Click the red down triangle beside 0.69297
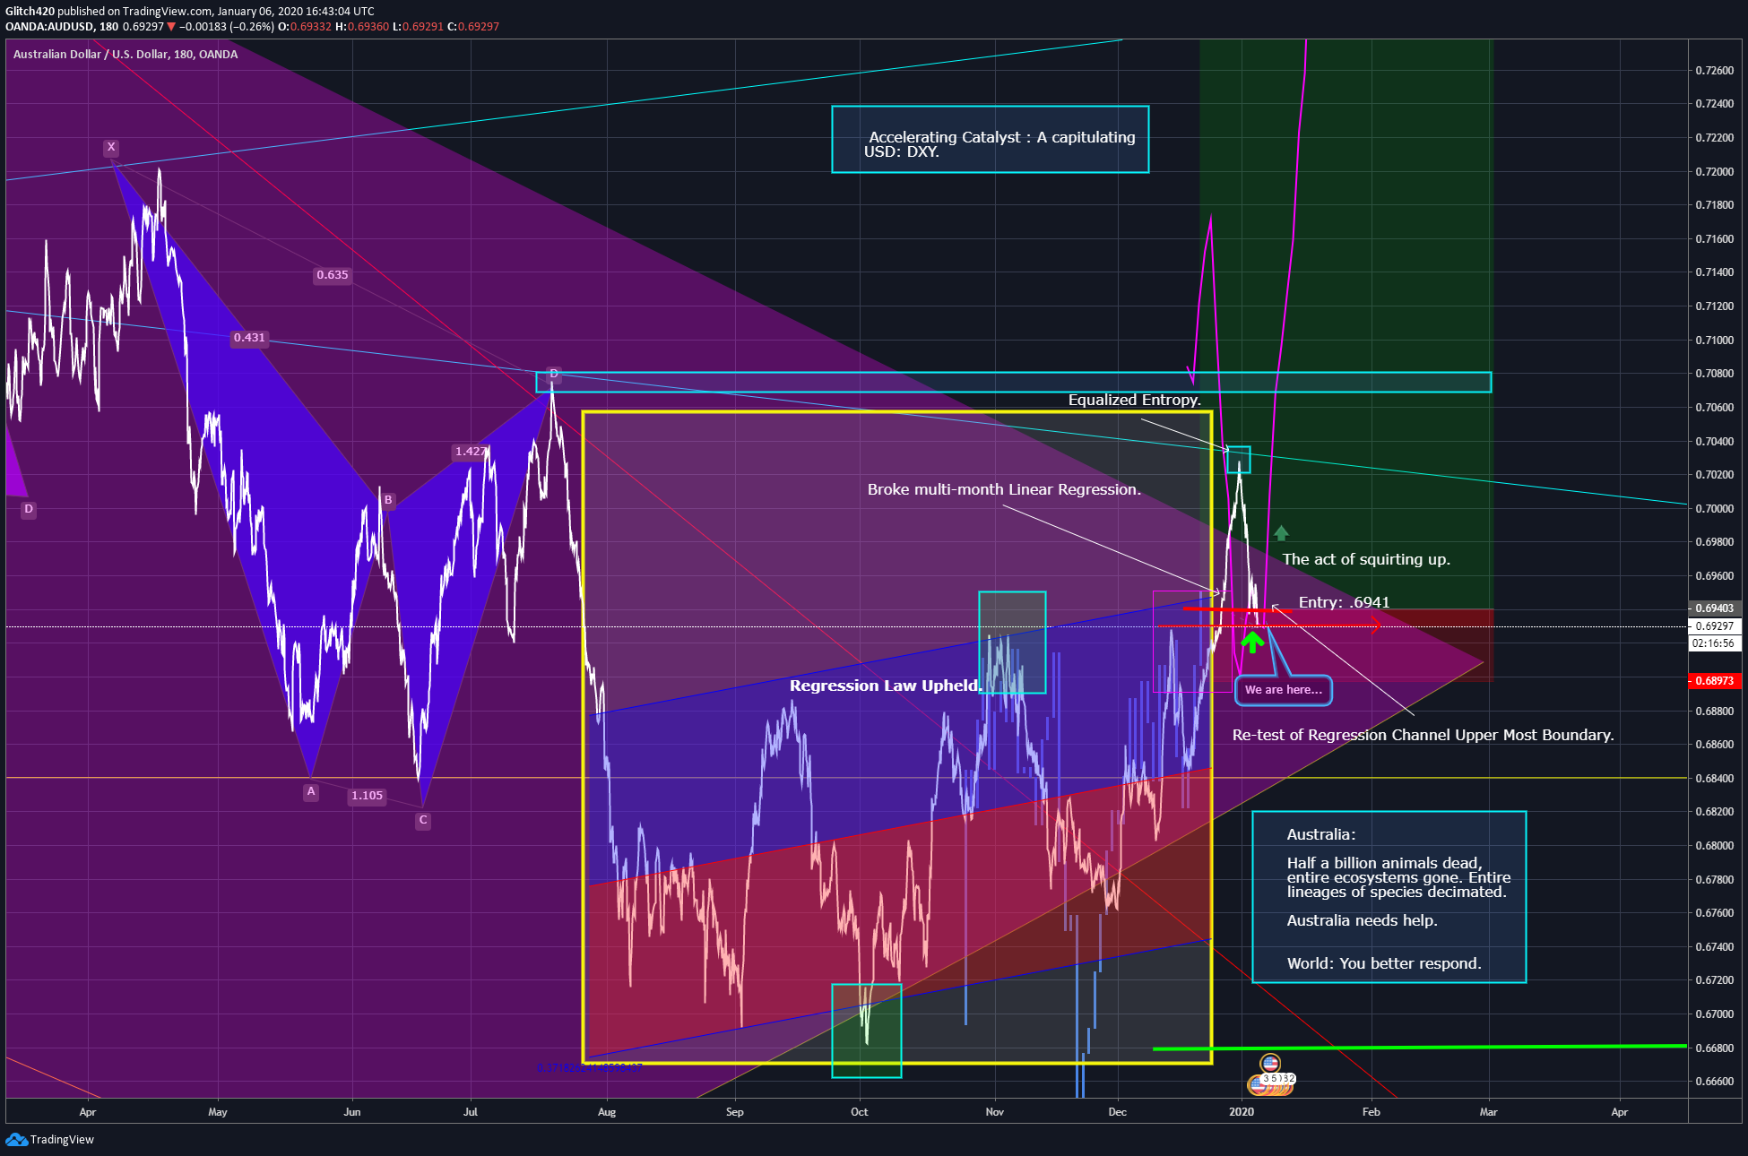This screenshot has height=1156, width=1748. [x=171, y=27]
